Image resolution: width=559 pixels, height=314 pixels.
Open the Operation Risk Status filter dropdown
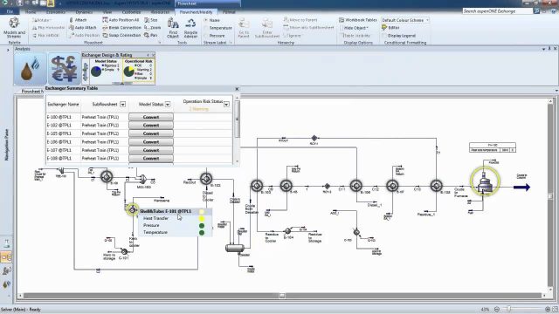(226, 105)
